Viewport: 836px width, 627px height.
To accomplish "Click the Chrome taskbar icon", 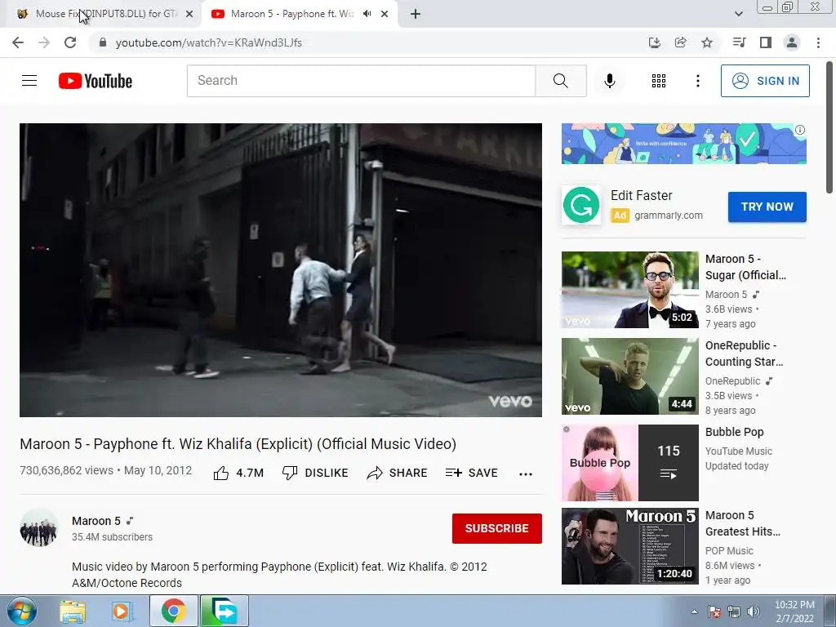I will [174, 611].
